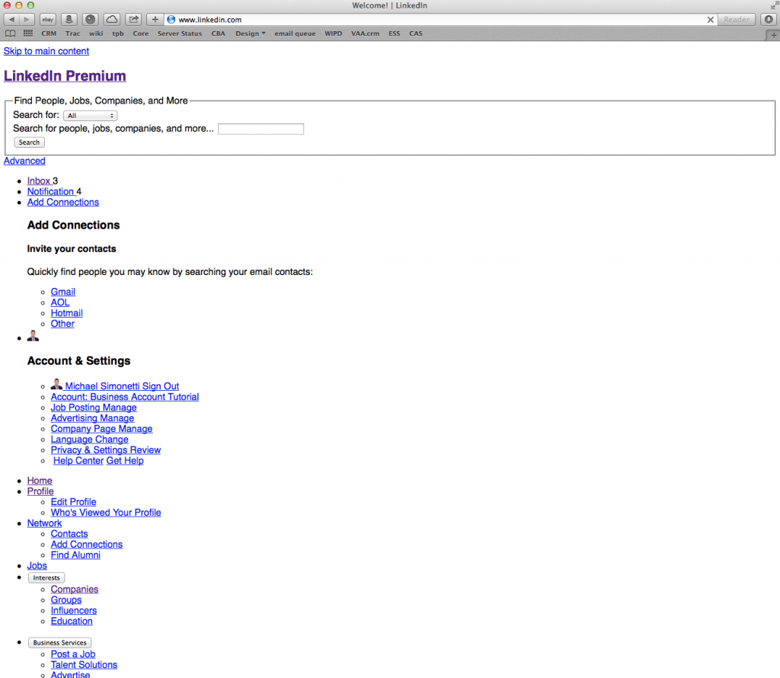
Task: Expand the Design bookmarks folder
Action: (251, 34)
